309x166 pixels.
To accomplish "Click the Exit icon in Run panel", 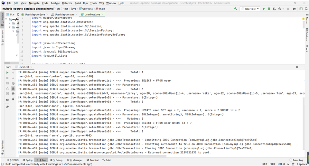I will pyautogui.click(x=7, y=93).
